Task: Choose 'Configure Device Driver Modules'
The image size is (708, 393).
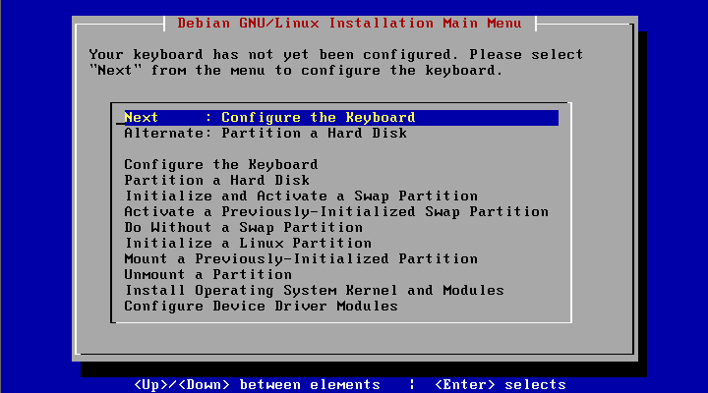Action: (x=261, y=307)
